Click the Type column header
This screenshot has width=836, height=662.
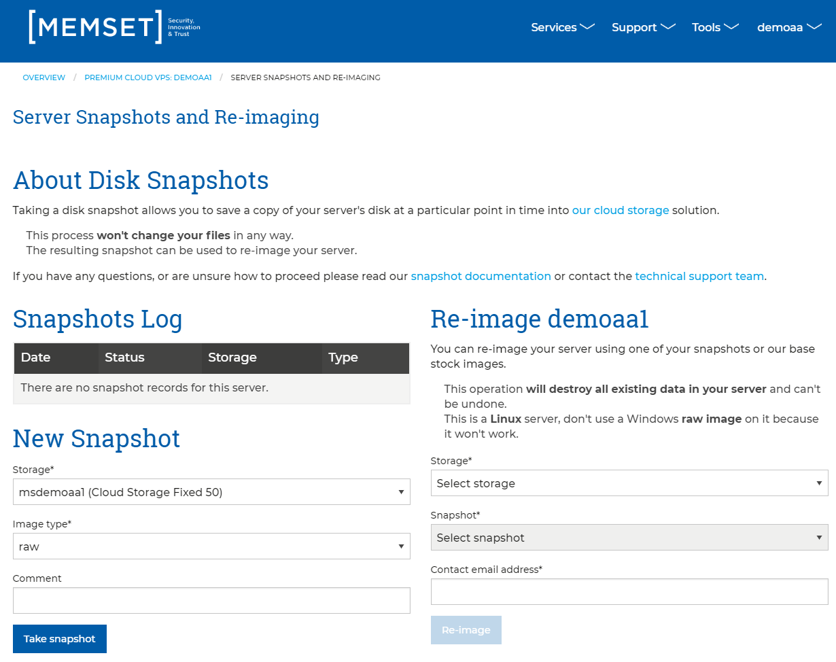tap(366, 358)
